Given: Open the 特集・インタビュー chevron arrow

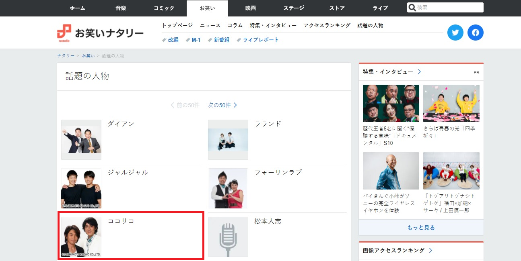Looking at the screenshot, I should 419,72.
